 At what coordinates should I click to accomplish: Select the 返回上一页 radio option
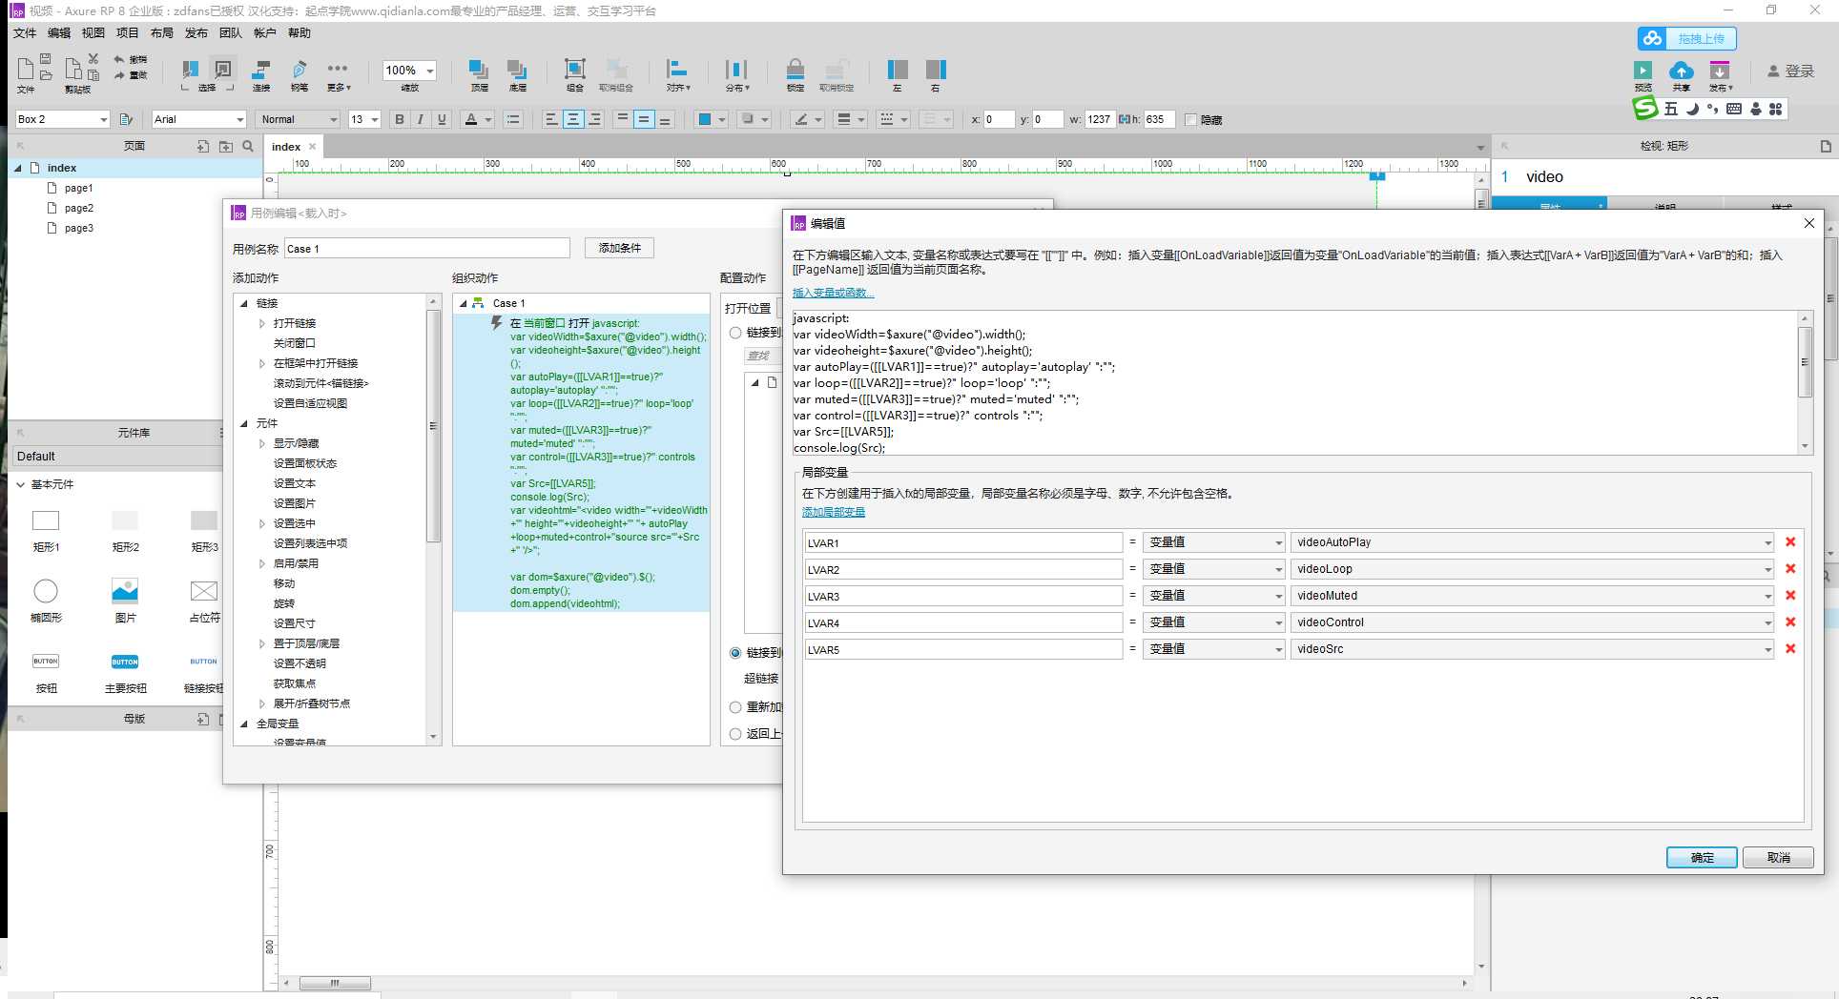click(735, 734)
